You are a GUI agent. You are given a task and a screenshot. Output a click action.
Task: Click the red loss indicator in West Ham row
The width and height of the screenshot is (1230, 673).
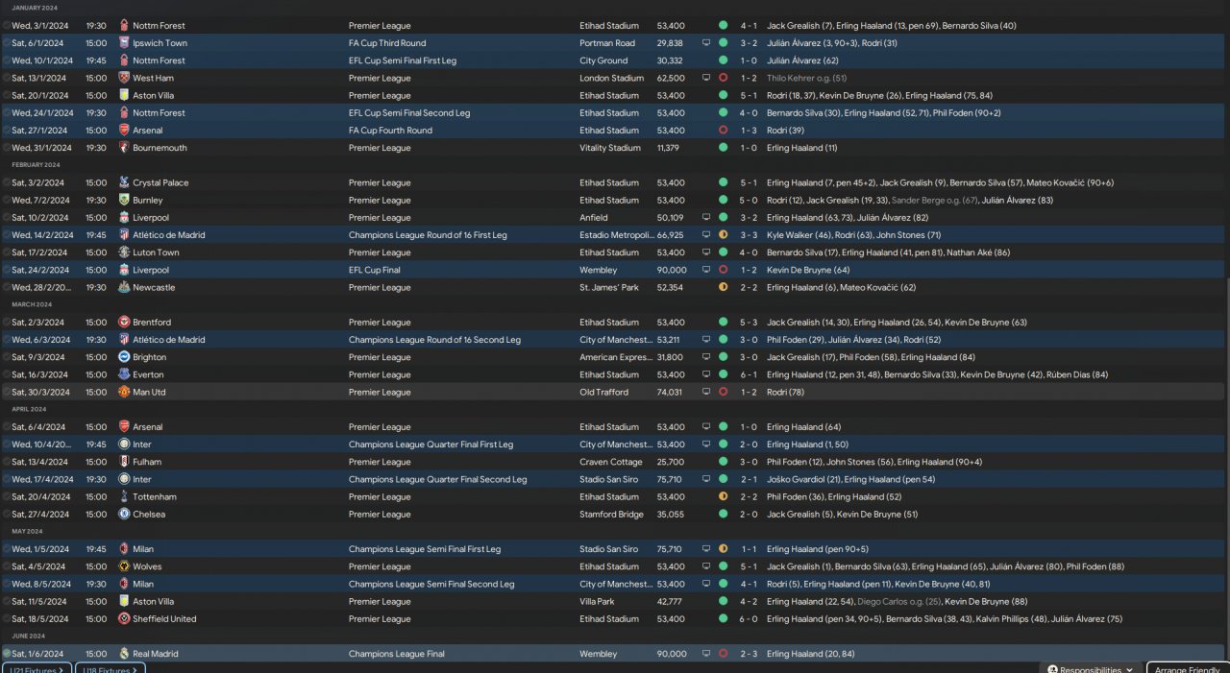point(723,78)
